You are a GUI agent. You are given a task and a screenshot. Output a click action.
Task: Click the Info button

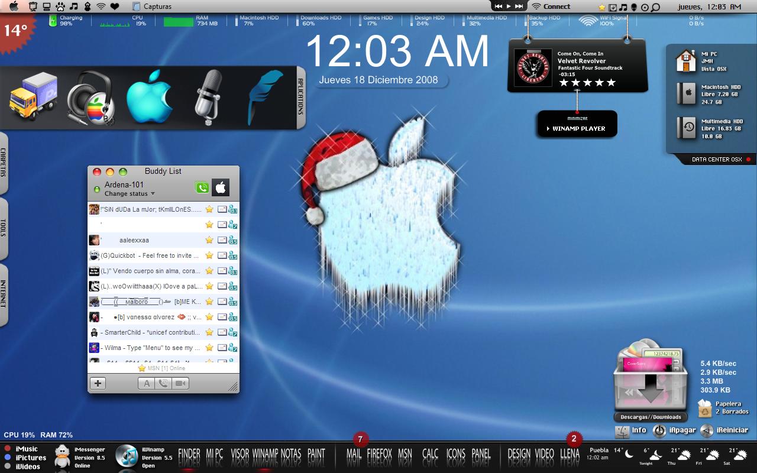pos(631,430)
